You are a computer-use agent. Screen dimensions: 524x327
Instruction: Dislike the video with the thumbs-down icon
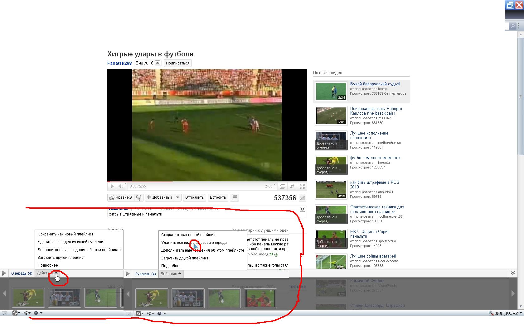[139, 197]
